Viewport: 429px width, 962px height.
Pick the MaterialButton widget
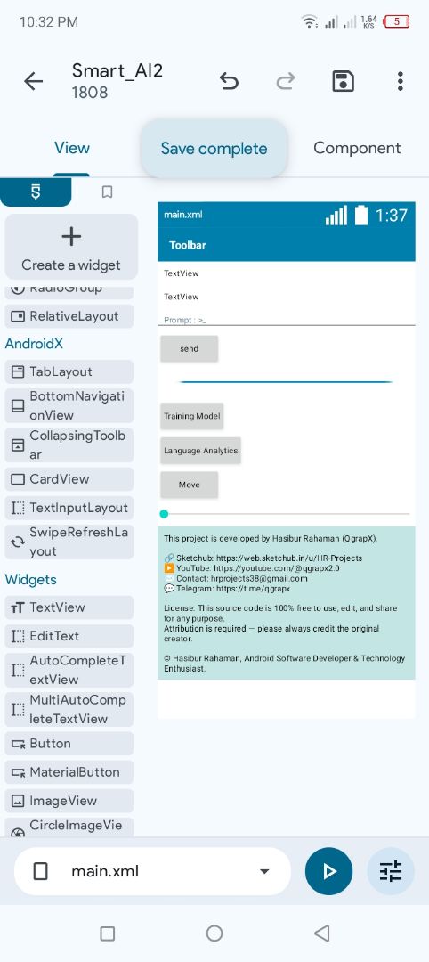coord(69,772)
